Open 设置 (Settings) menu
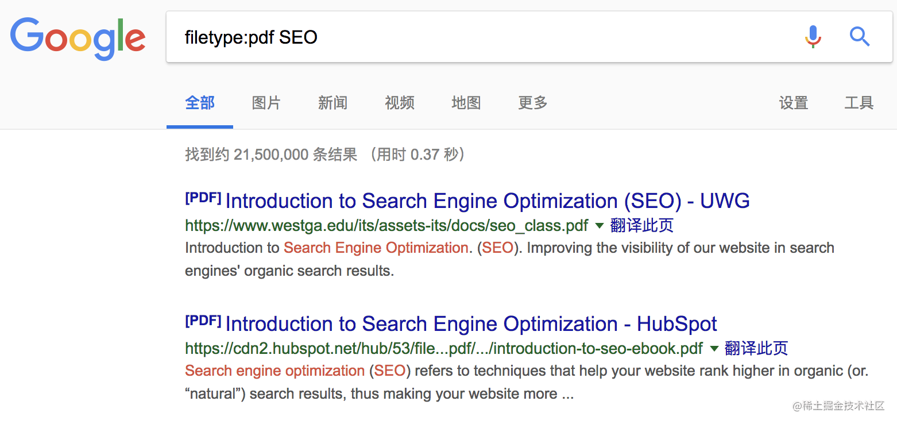This screenshot has height=424, width=897. pyautogui.click(x=794, y=103)
